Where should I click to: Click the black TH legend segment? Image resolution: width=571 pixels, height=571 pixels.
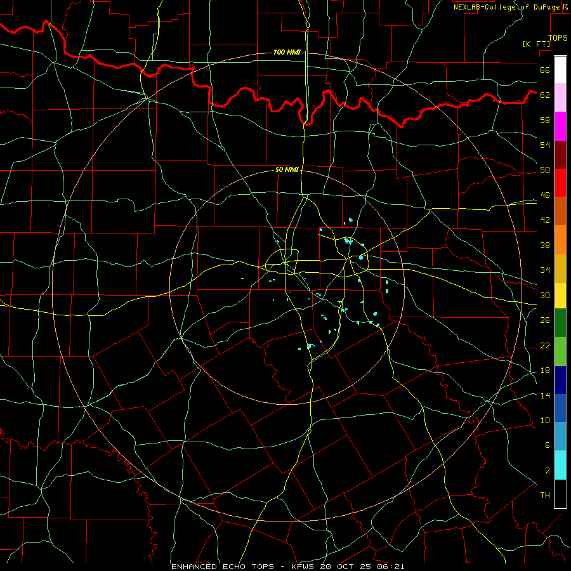coord(560,494)
